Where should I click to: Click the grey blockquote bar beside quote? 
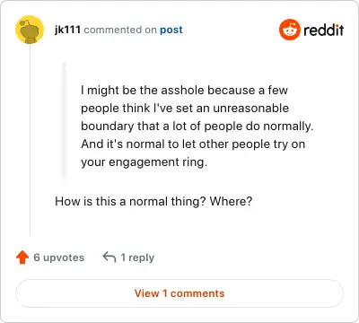click(64, 120)
